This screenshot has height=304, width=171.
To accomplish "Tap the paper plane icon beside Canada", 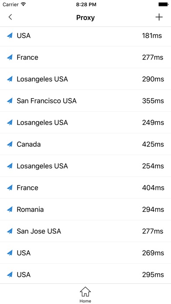I will click(10, 144).
